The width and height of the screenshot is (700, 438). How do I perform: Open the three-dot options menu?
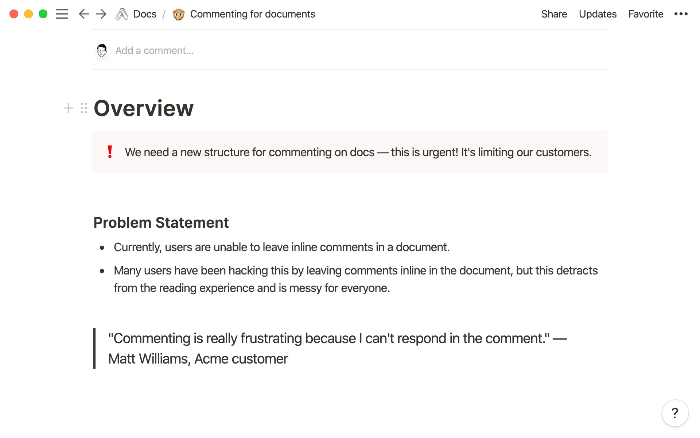pos(681,14)
